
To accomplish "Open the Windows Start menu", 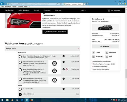I will pos(2,100).
